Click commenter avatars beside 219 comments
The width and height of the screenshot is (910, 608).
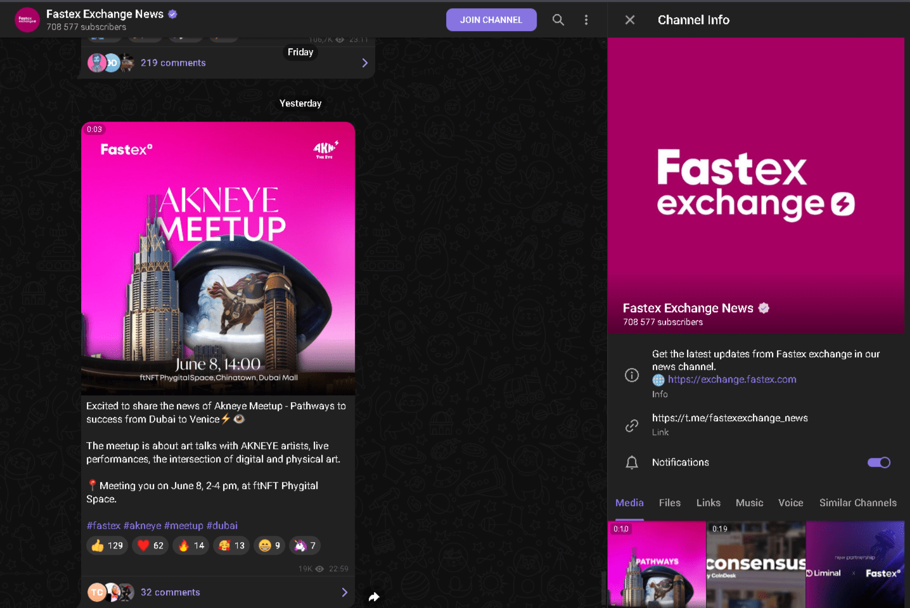click(111, 63)
